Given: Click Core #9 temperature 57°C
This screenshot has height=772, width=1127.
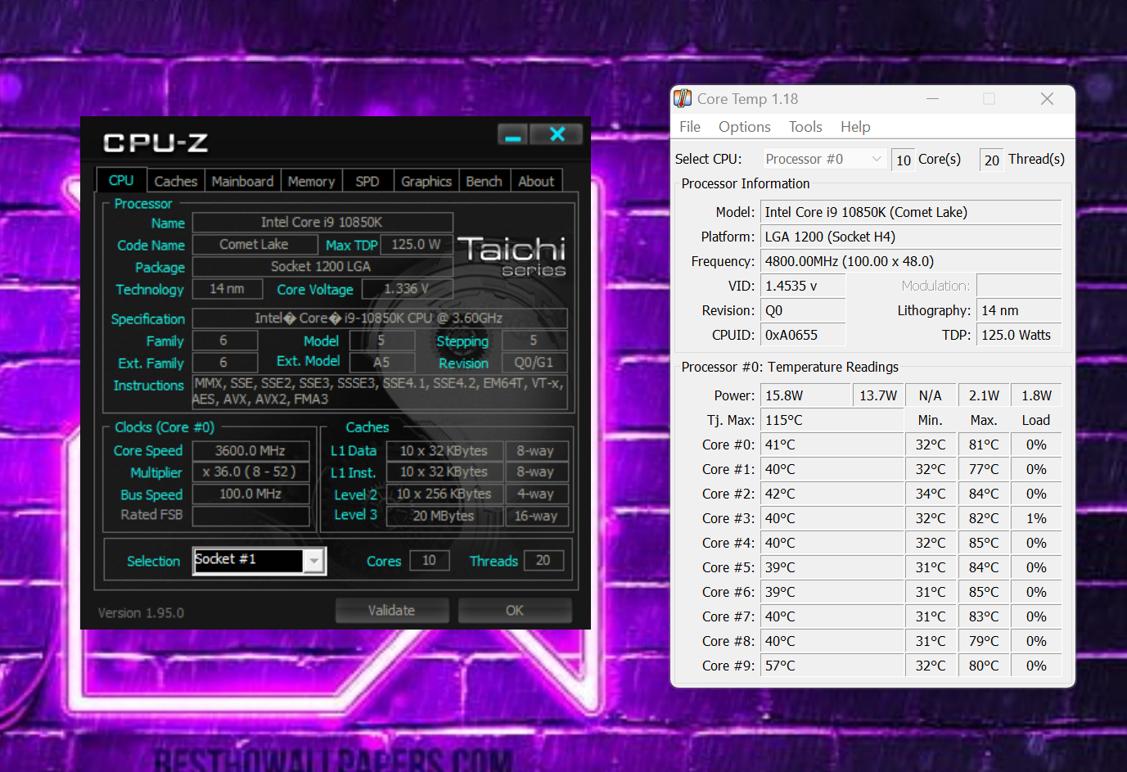Looking at the screenshot, I should coord(832,666).
